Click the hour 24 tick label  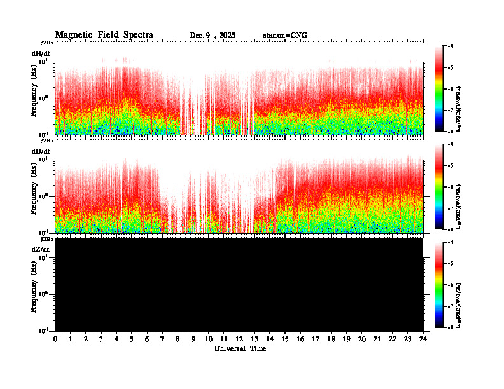(423, 339)
